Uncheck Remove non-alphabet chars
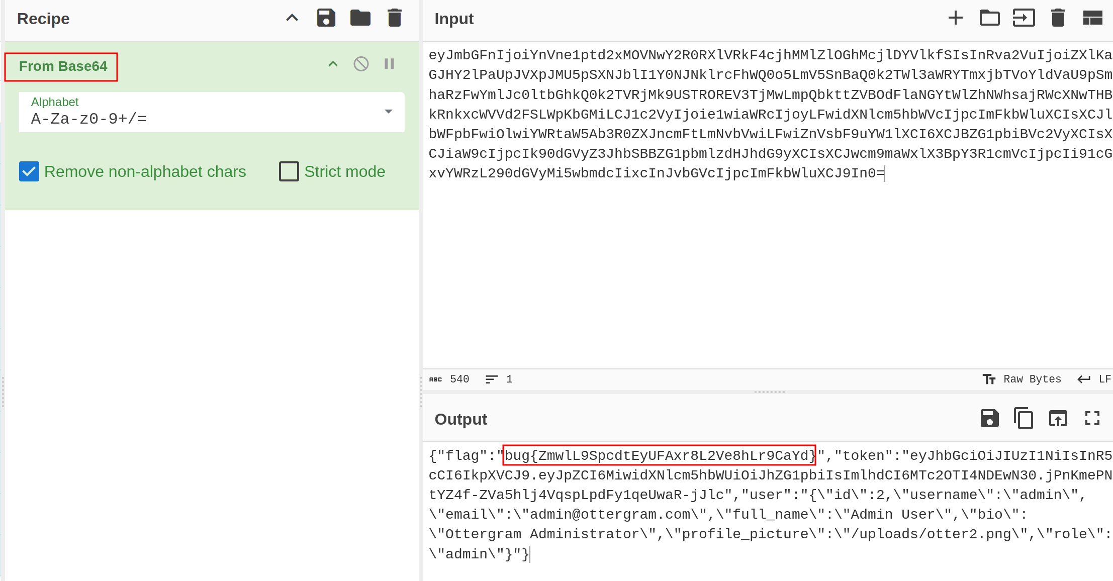This screenshot has height=581, width=1113. pyautogui.click(x=29, y=171)
